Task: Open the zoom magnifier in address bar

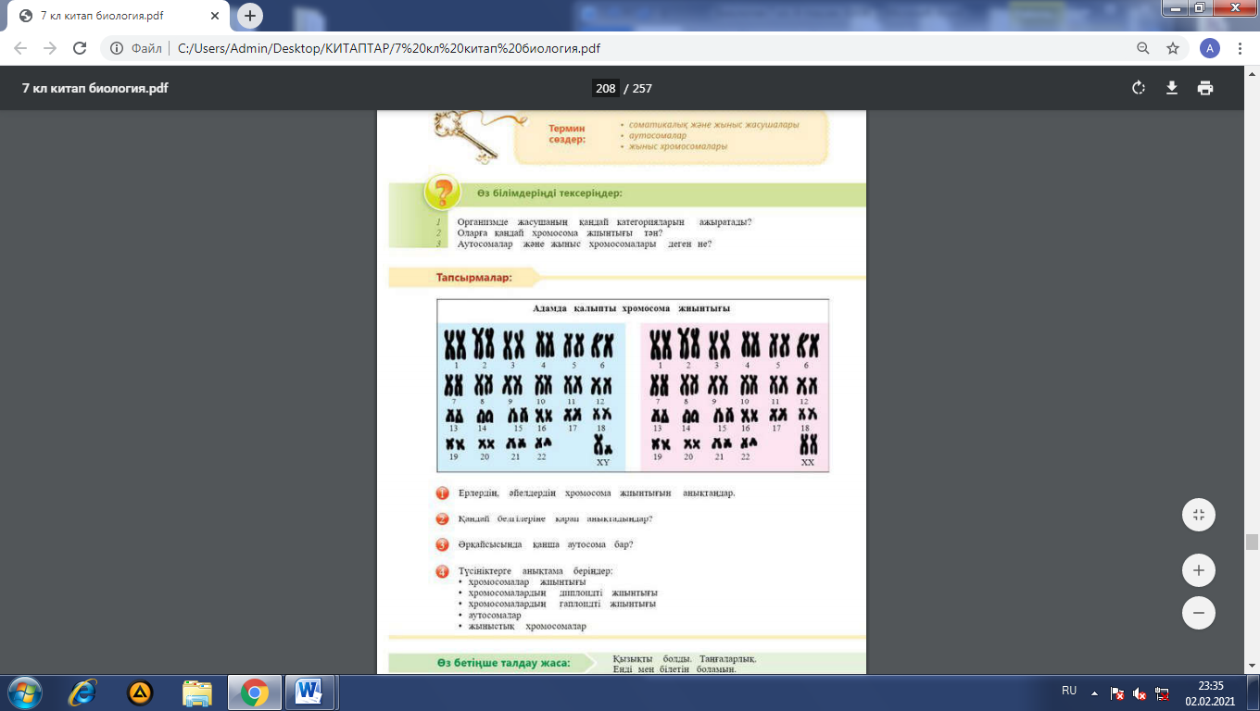Action: click(1144, 48)
